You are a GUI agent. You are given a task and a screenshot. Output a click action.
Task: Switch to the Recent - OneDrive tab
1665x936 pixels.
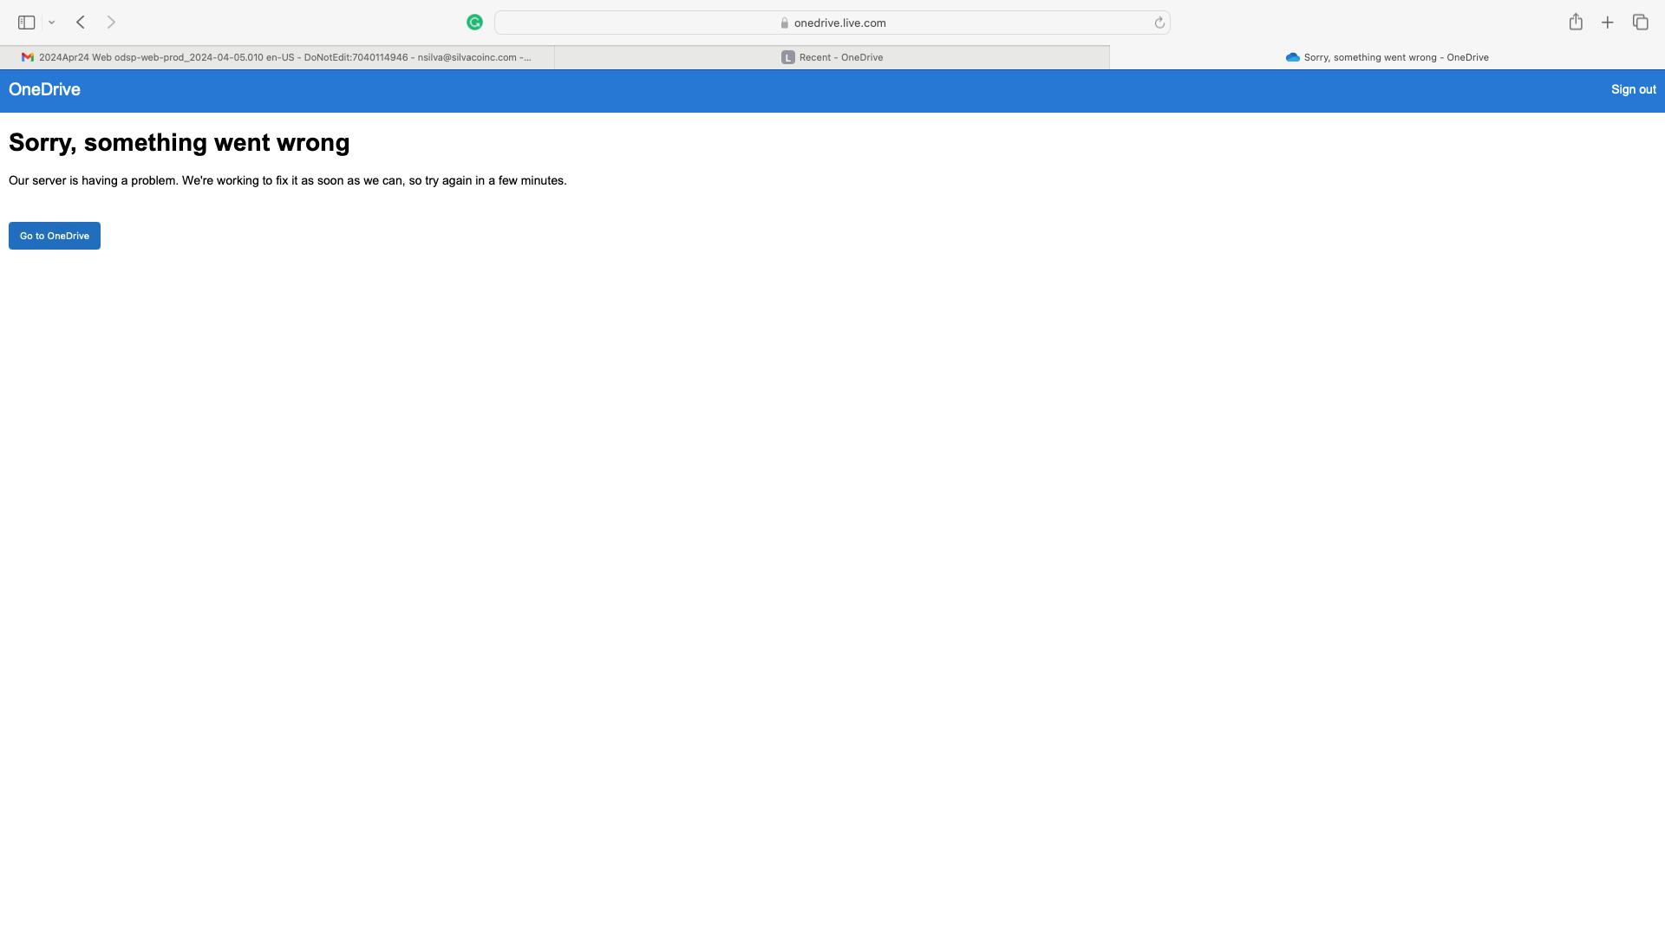coord(832,57)
